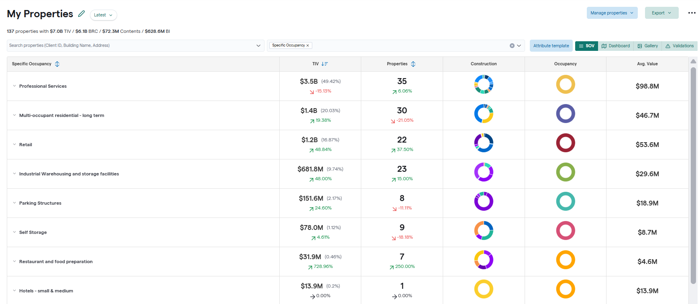Sort by the Properties column arrows icon

[413, 64]
